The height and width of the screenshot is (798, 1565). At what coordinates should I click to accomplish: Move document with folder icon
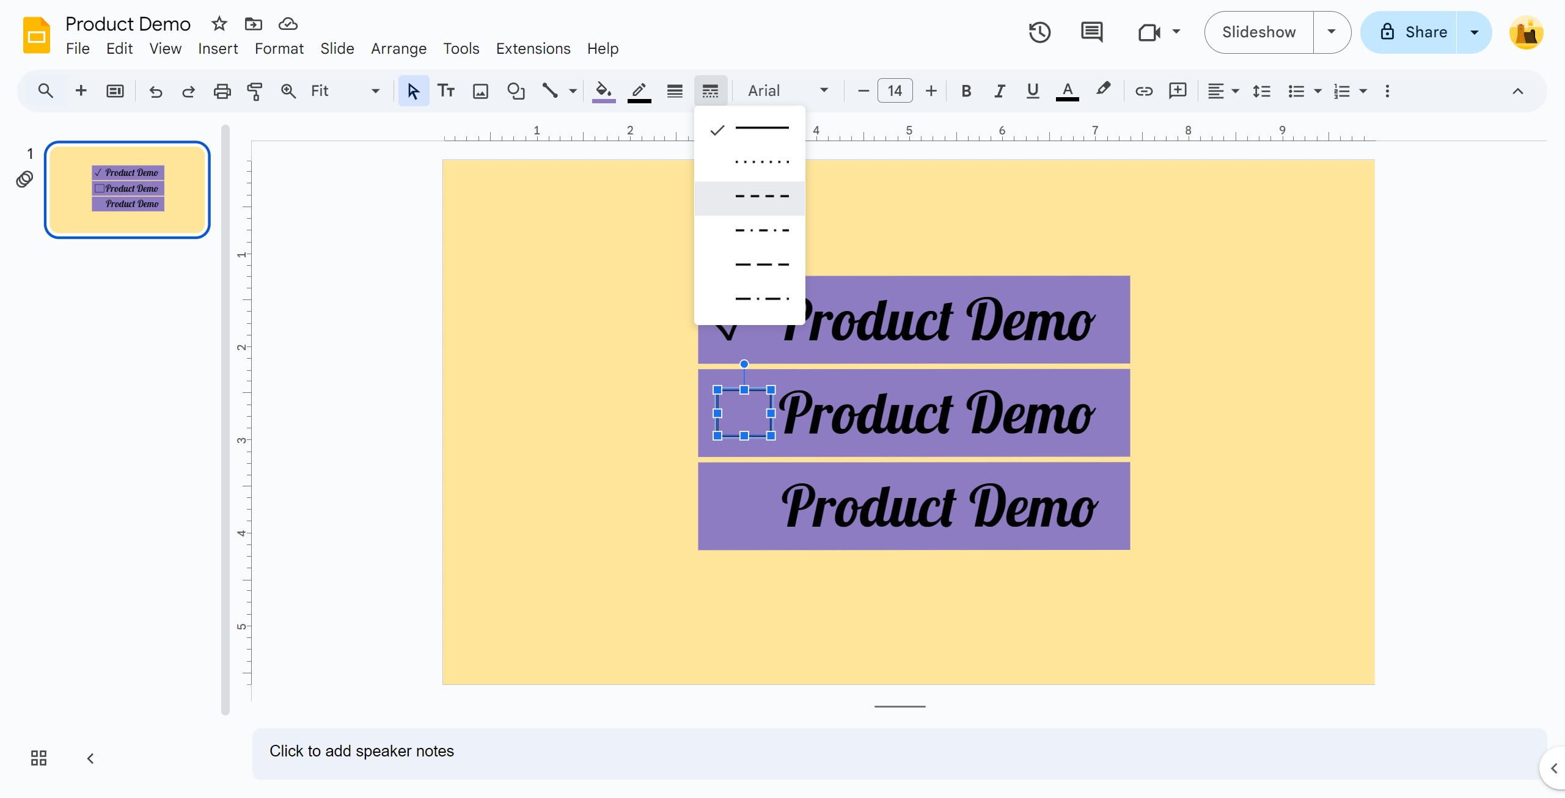click(x=253, y=24)
